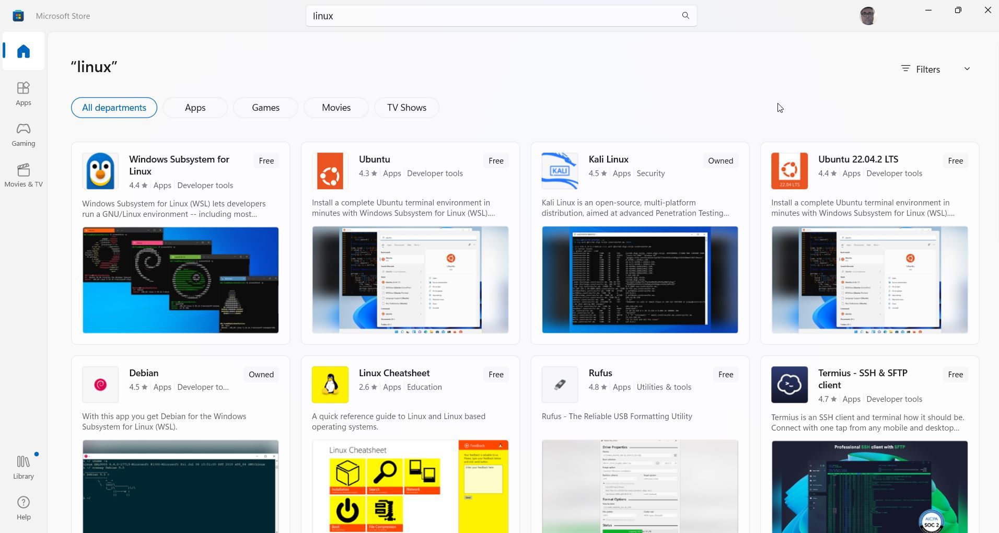Screen dimensions: 999x533
Task: Click Utilities & tools on Rufus card
Action: coord(664,387)
